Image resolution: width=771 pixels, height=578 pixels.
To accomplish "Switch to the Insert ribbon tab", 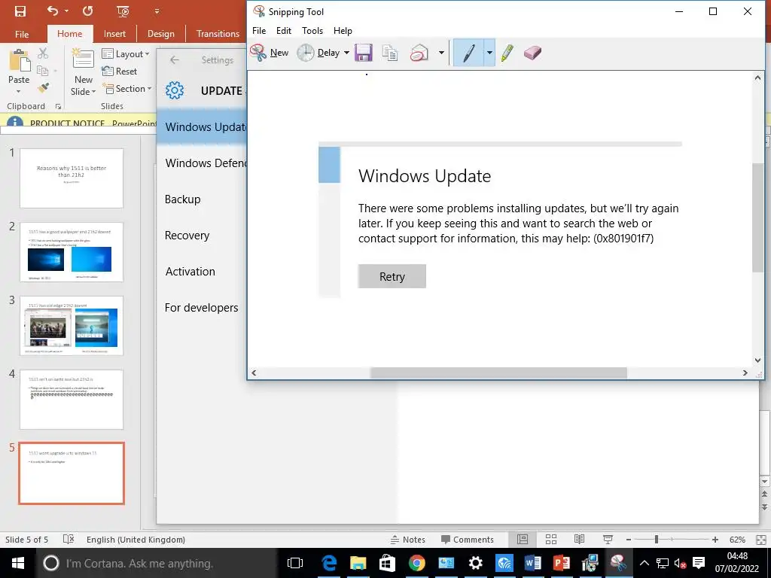I will tap(114, 34).
